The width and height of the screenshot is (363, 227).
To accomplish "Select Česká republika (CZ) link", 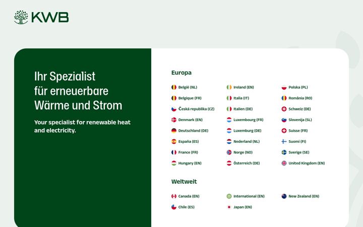I will (196, 109).
